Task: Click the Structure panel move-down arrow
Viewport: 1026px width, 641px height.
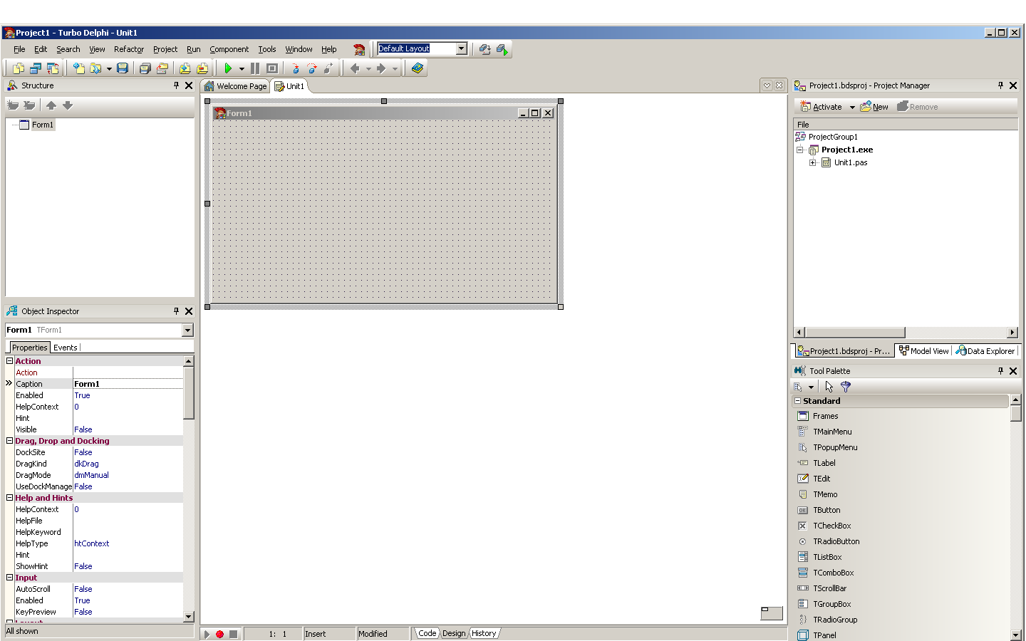Action: point(68,105)
